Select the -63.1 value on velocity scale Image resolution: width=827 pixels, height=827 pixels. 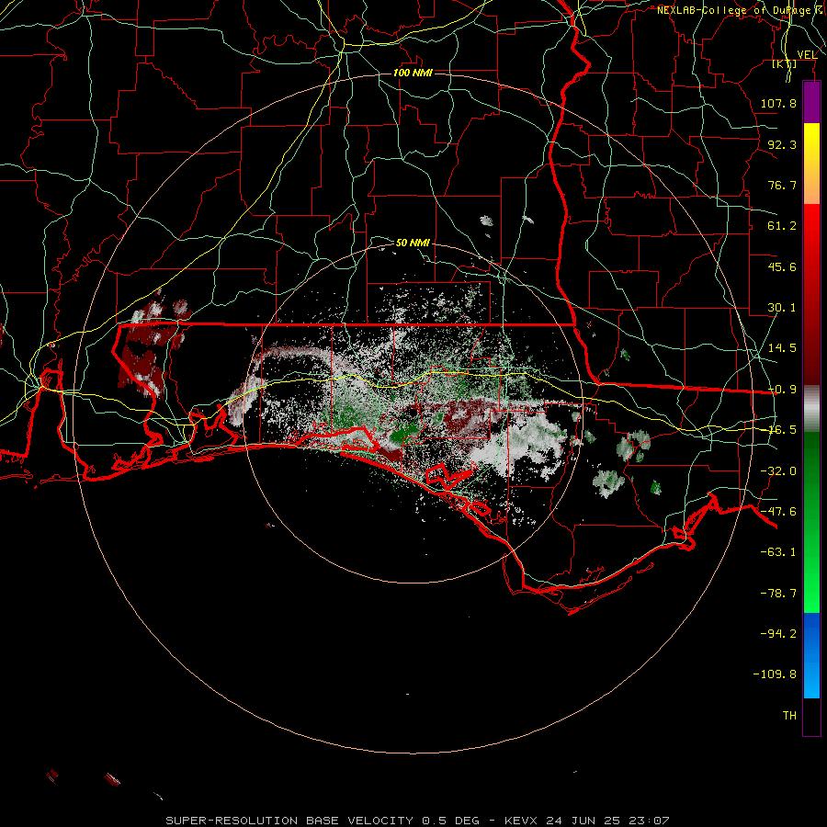click(778, 552)
